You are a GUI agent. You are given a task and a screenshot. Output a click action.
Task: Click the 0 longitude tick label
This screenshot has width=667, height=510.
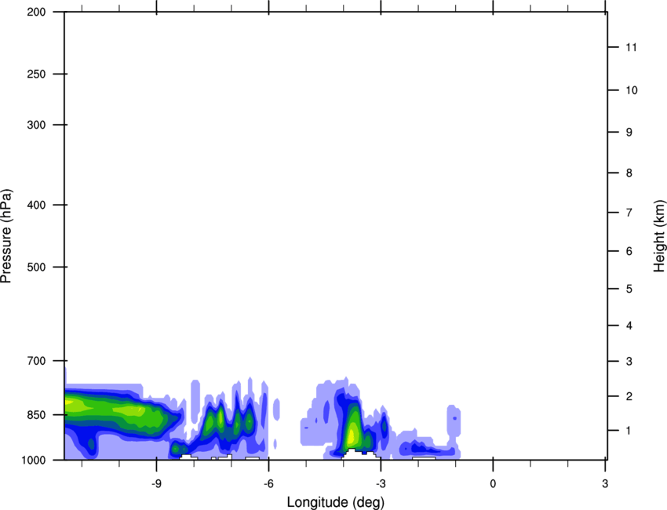(x=493, y=483)
